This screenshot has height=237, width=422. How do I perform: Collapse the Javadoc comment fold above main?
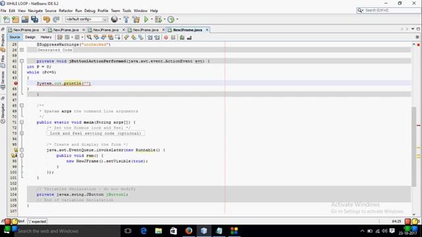[22, 105]
